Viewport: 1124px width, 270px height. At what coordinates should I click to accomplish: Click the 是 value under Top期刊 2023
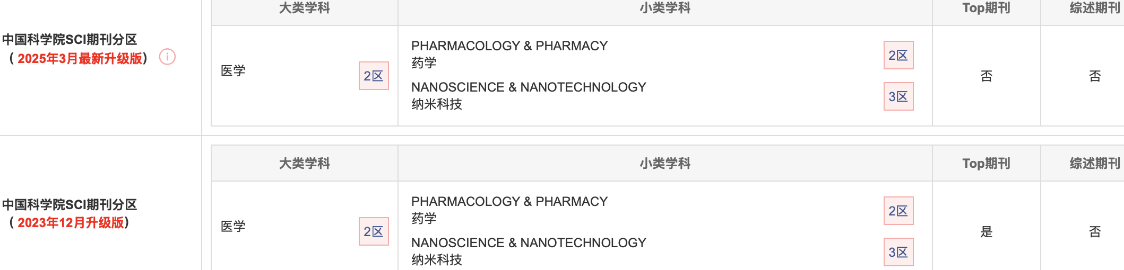click(987, 231)
